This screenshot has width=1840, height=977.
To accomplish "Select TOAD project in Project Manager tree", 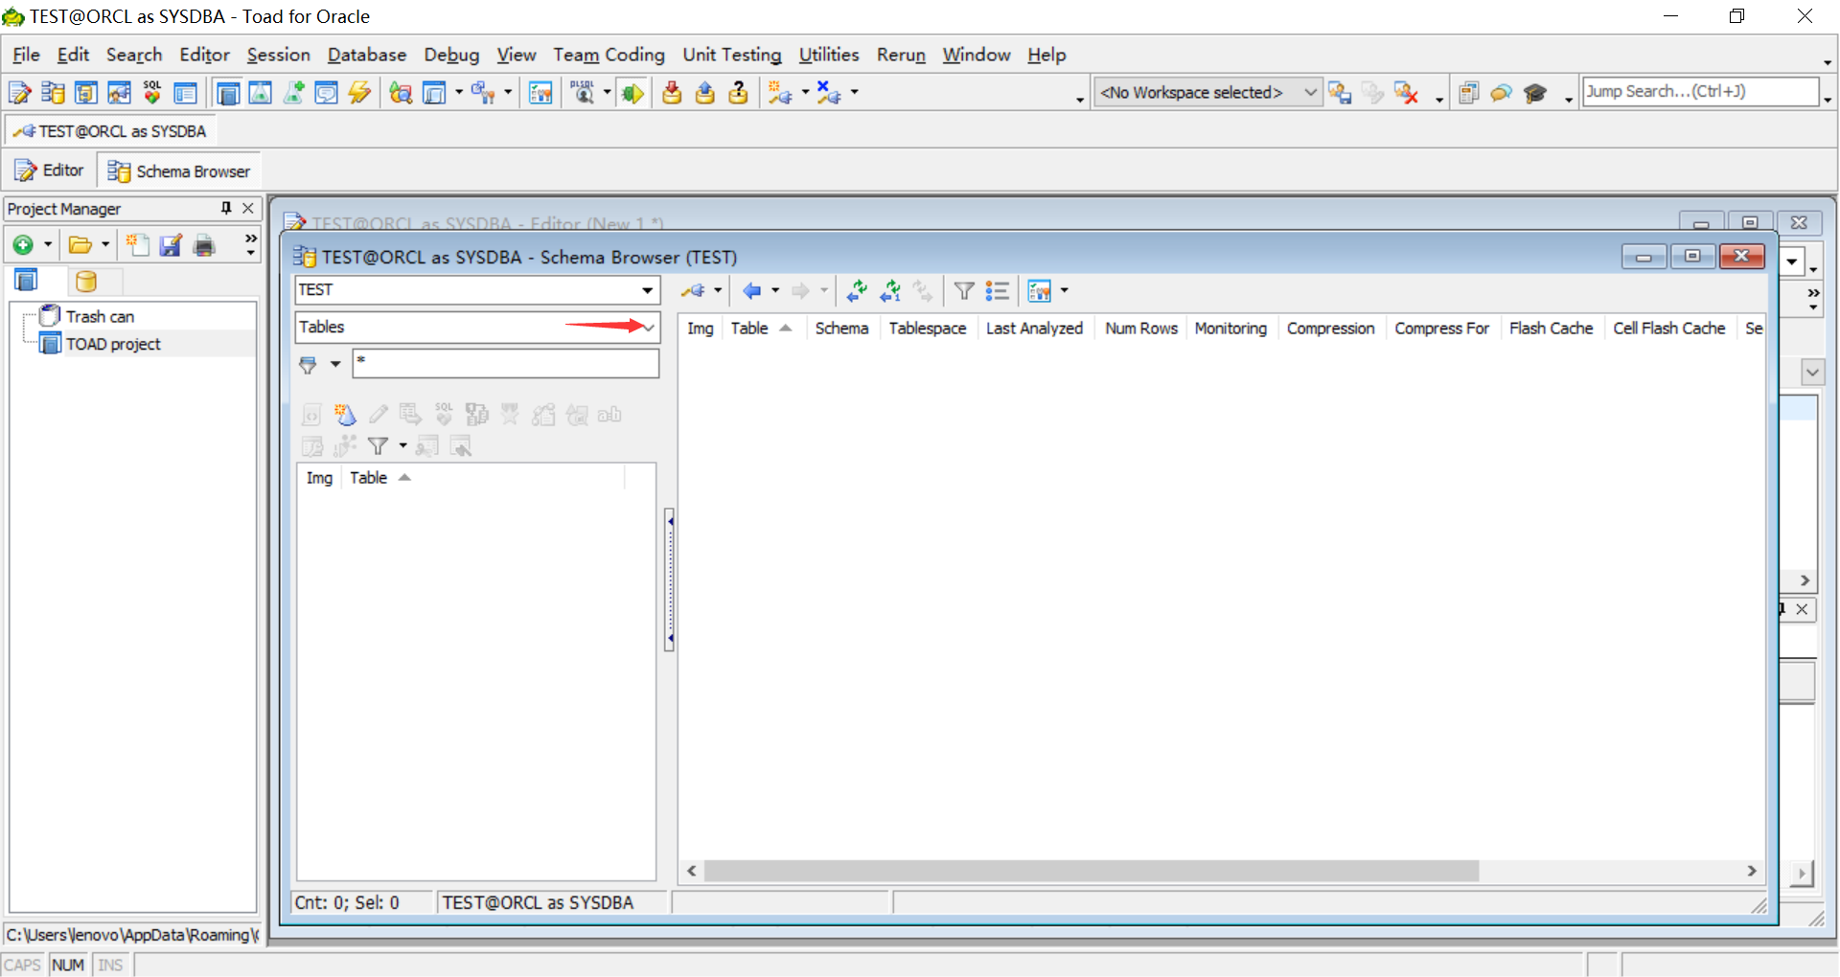I will point(113,344).
